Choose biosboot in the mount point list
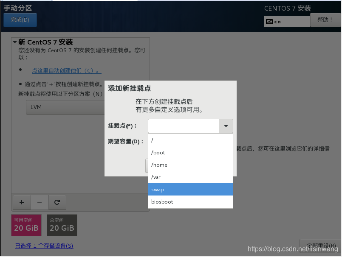 [190, 202]
